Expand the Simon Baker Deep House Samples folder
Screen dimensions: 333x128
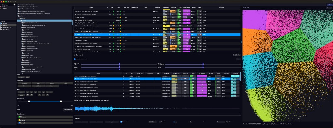tap(18, 7)
